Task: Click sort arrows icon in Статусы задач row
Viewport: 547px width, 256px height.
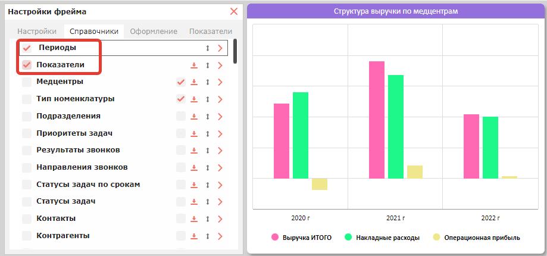Action: [208, 202]
